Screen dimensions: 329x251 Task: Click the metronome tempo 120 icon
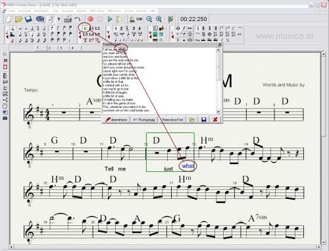[x=136, y=19]
